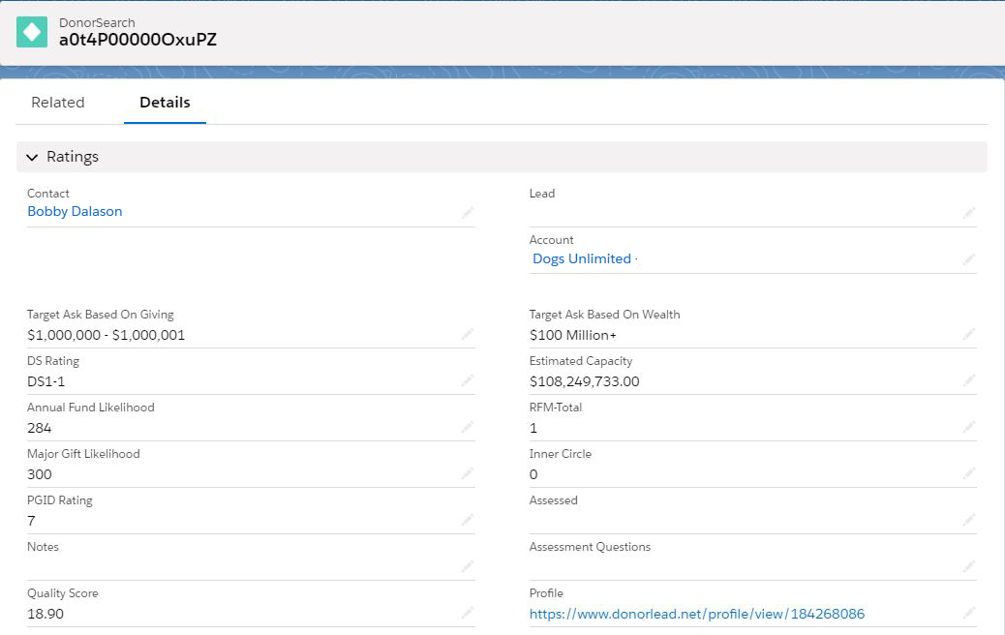Screen dimensions: 1005x635
Task: Select the Details tab
Action: point(165,103)
